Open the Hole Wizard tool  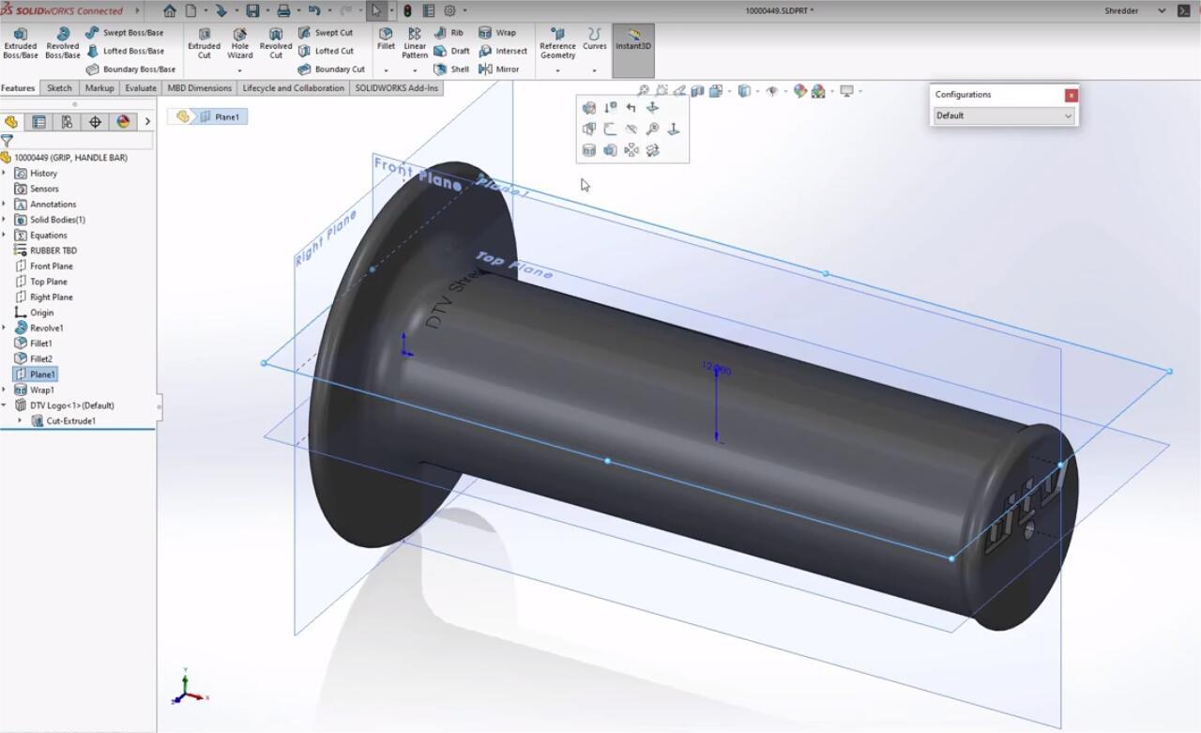[x=239, y=46]
